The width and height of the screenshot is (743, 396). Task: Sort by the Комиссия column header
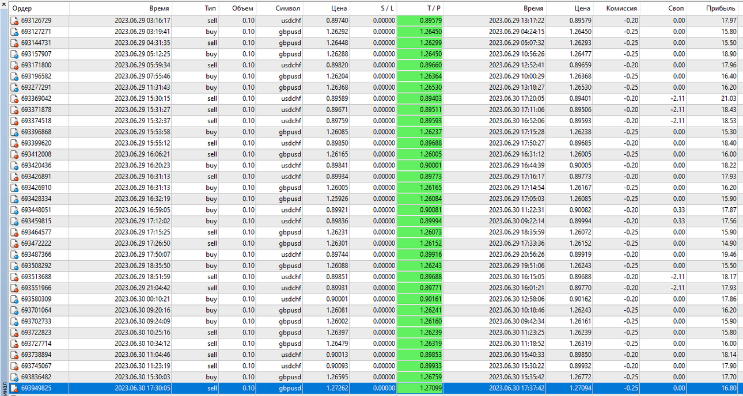[621, 9]
